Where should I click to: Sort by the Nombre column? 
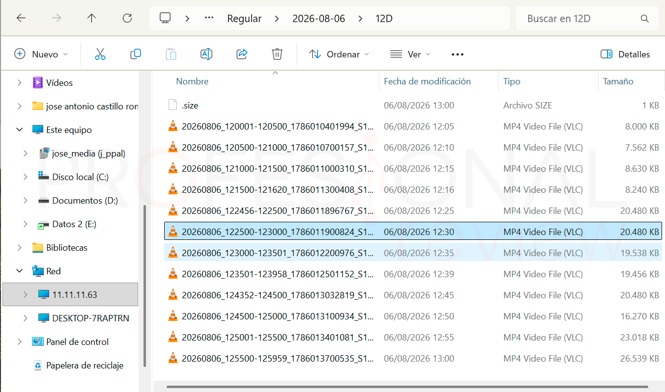(x=192, y=81)
